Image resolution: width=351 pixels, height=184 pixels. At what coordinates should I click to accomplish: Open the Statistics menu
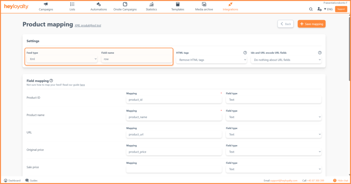(151, 6)
